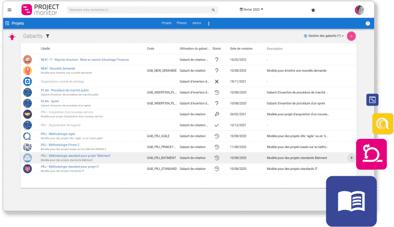Open PRJ - Méthodologie Agile link
This screenshot has height=227, width=394.
[58, 134]
